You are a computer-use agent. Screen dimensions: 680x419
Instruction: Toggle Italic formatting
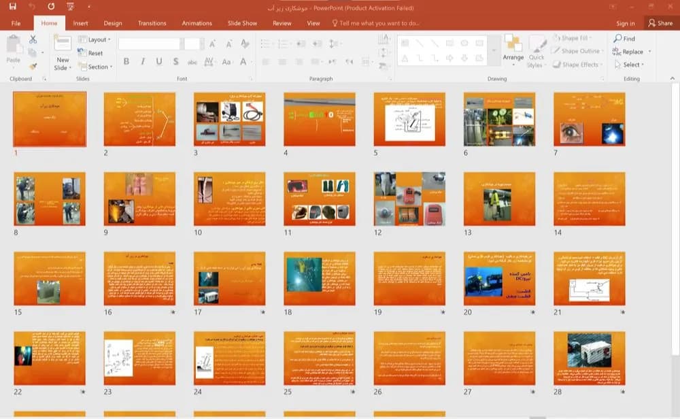click(143, 62)
